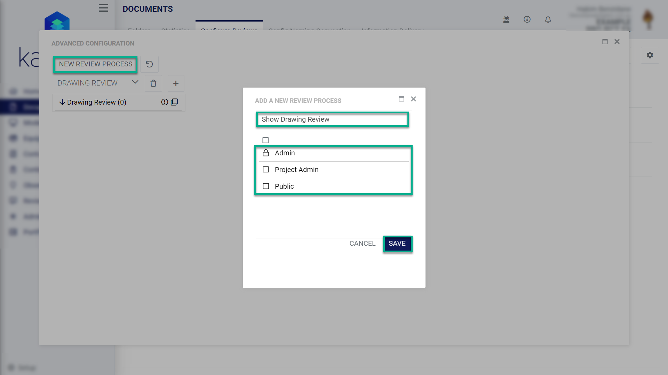Open the sidebar hamburger menu

point(103,8)
